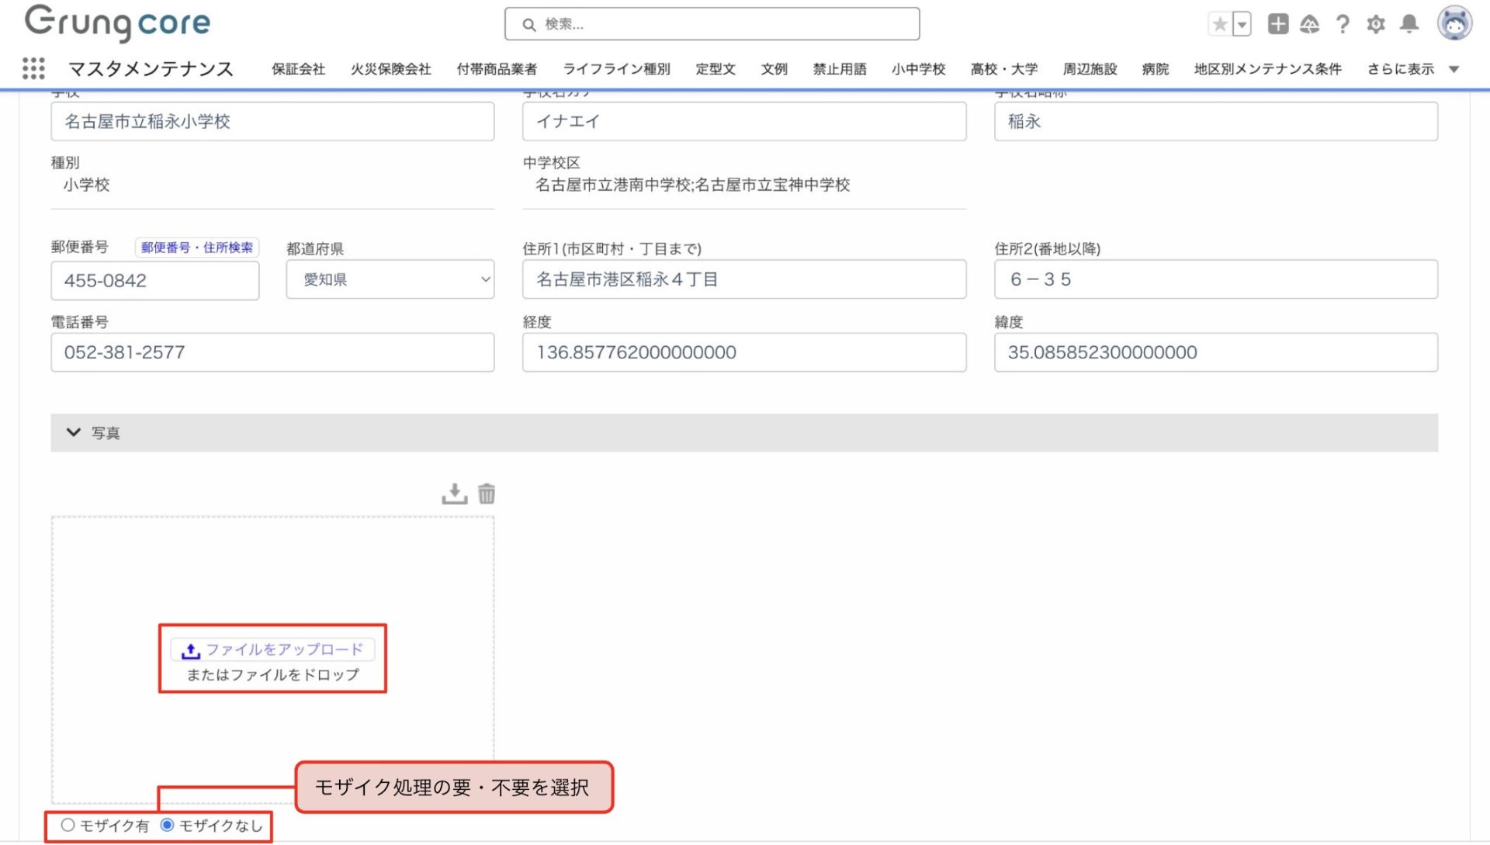Open the 都道府県 dropdown showing 愛知県
The width and height of the screenshot is (1490, 845).
390,279
